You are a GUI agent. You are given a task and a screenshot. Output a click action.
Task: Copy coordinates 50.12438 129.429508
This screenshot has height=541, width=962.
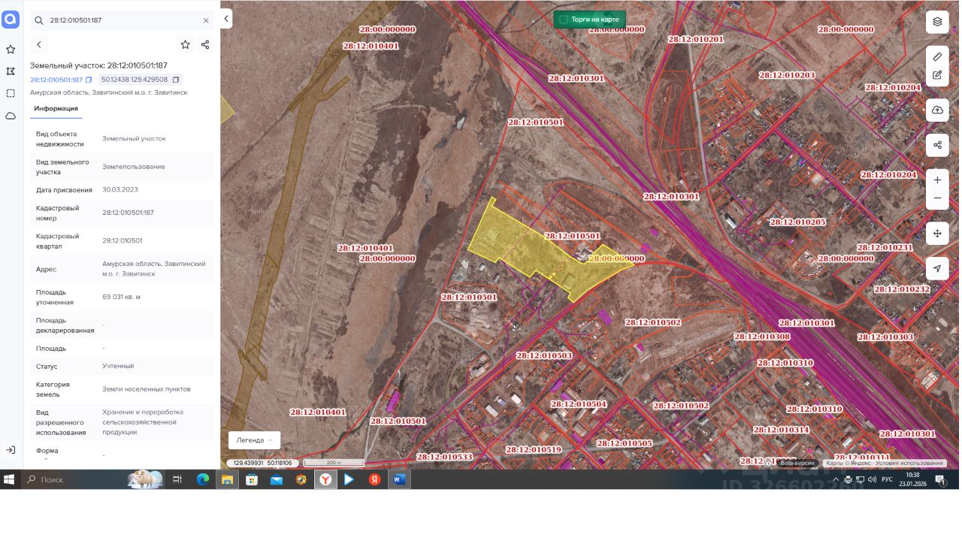pyautogui.click(x=176, y=80)
